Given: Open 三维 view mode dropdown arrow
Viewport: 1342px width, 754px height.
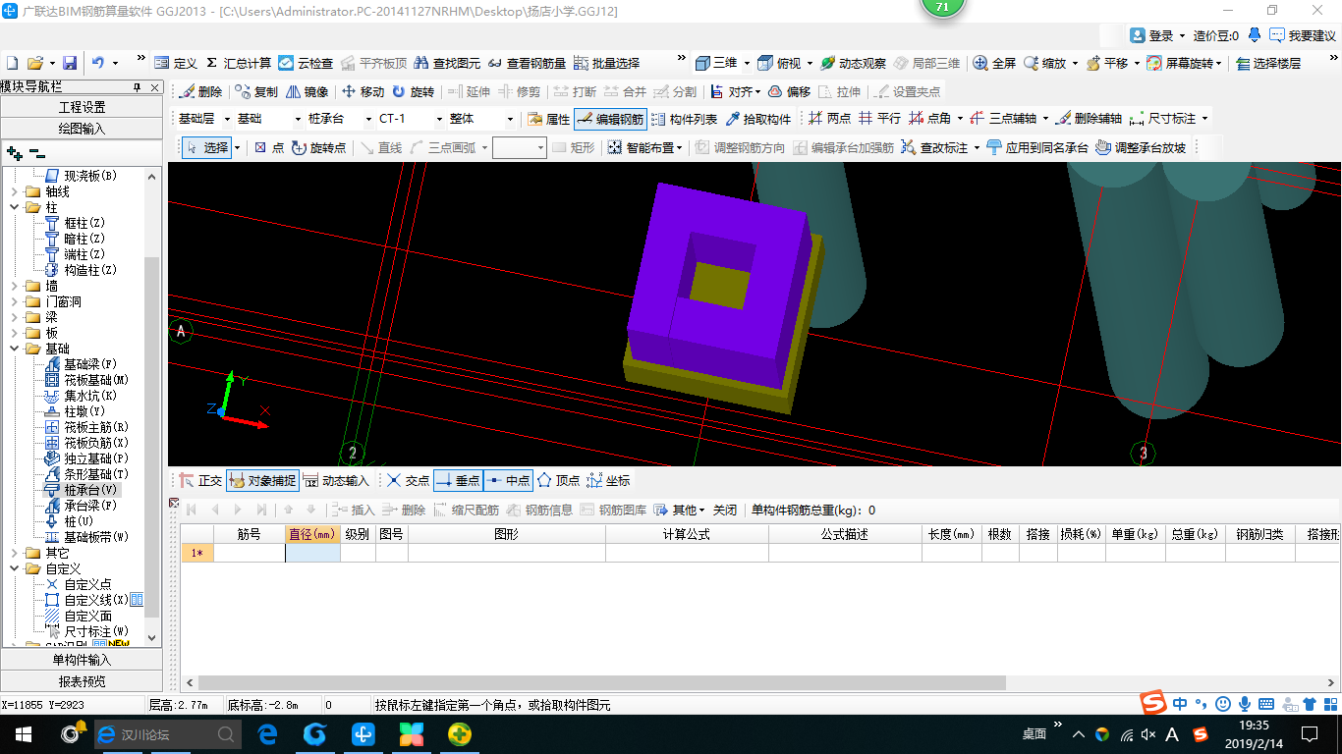Looking at the screenshot, I should pos(747,63).
